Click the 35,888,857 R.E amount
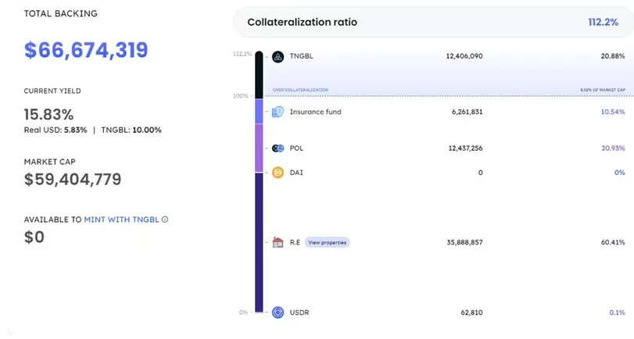634x339 pixels. click(464, 242)
